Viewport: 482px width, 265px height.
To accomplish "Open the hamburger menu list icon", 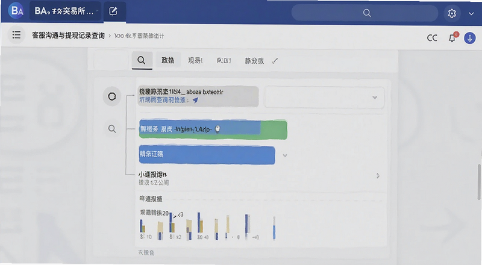I will 16,35.
